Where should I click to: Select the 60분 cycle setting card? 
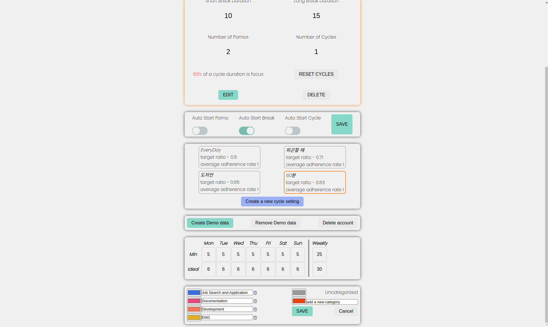[x=315, y=182]
